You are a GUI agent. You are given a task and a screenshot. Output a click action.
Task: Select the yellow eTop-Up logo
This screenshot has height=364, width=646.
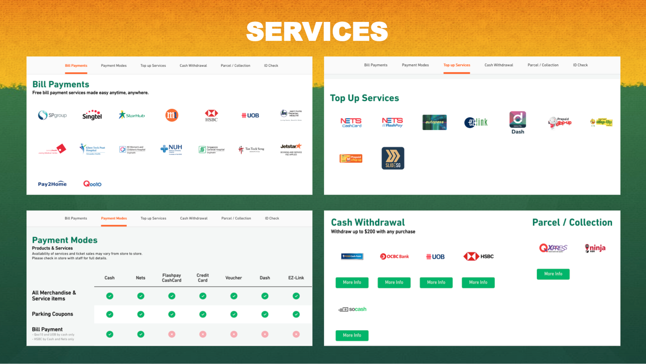601,122
